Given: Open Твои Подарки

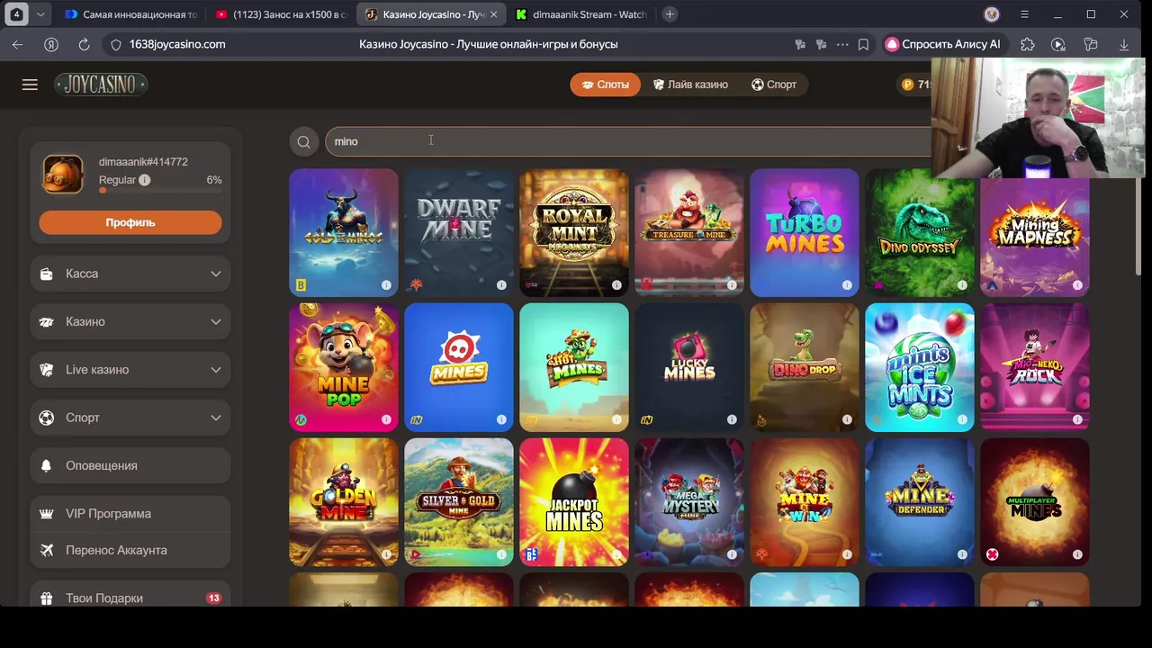Looking at the screenshot, I should [130, 598].
